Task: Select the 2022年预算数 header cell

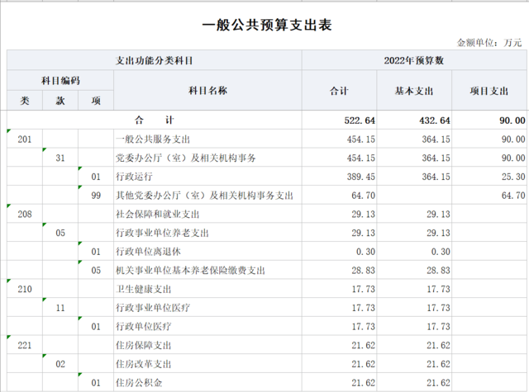Action: [414, 60]
